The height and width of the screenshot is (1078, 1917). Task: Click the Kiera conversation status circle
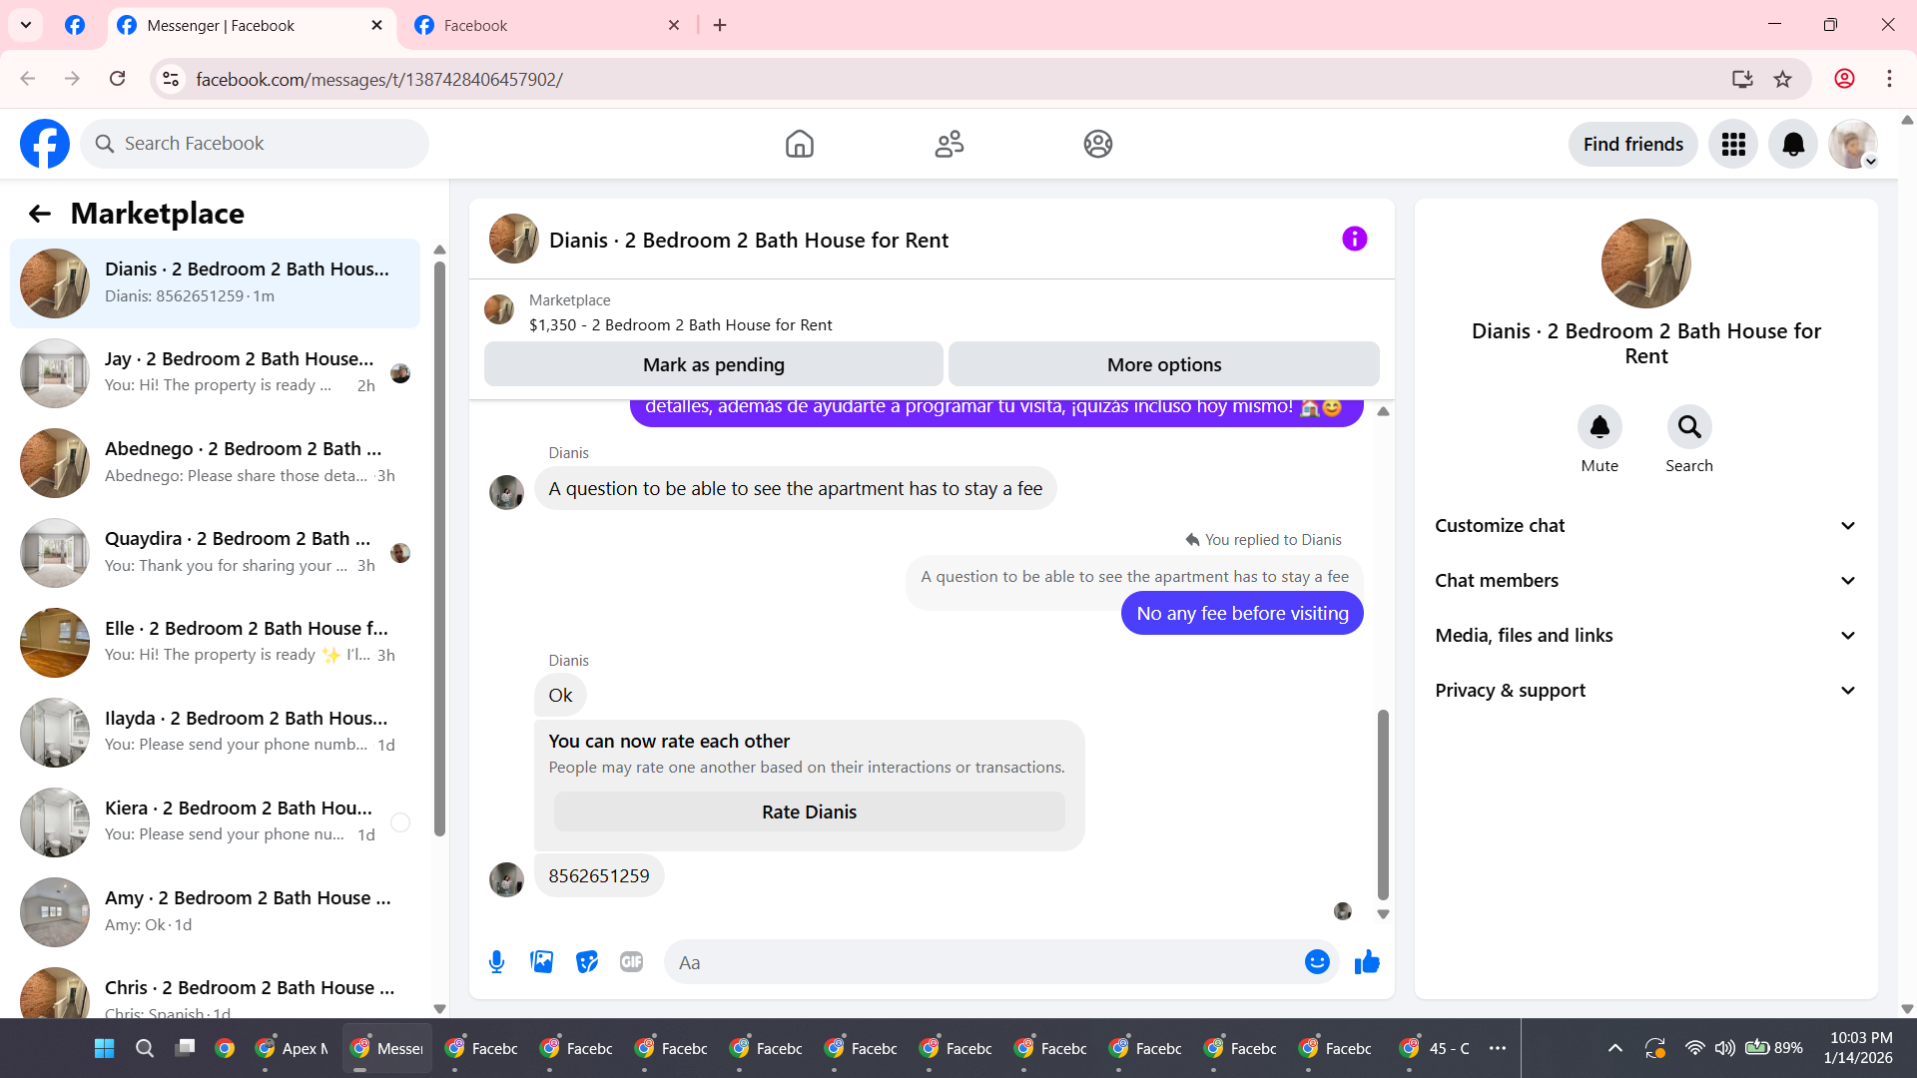[x=400, y=821]
